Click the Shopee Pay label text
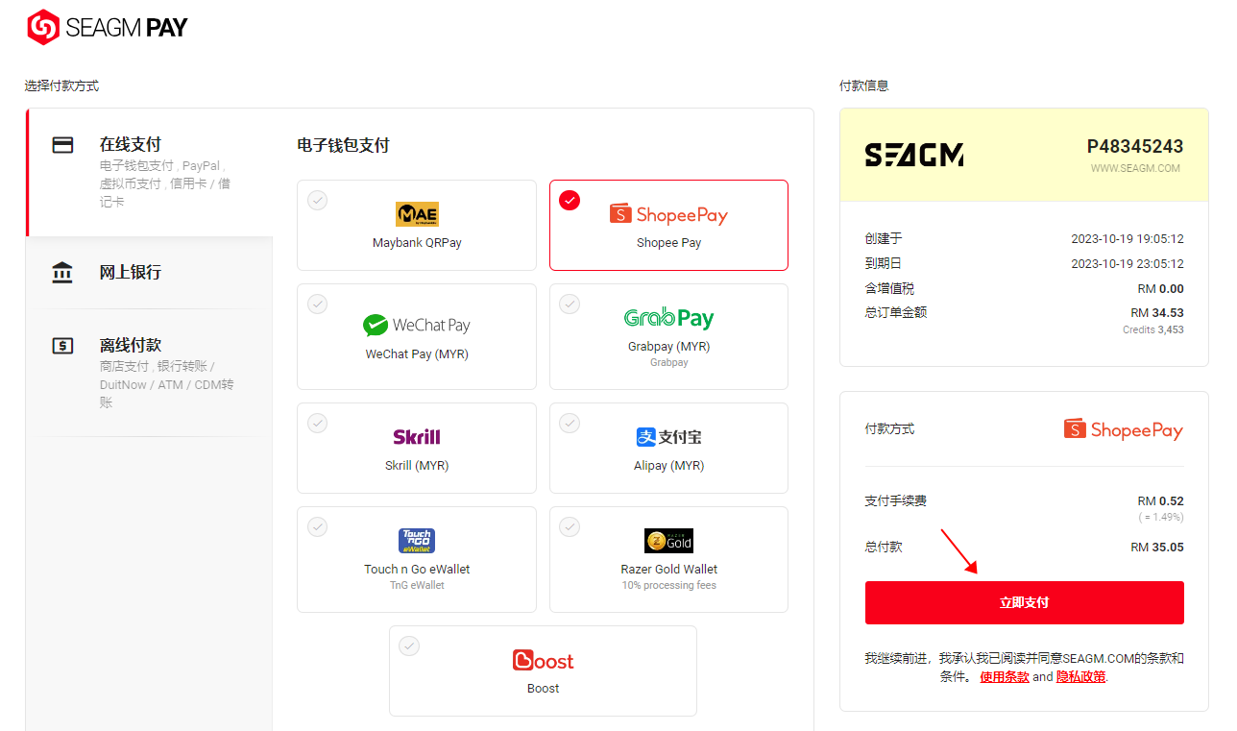The width and height of the screenshot is (1237, 731). point(668,243)
